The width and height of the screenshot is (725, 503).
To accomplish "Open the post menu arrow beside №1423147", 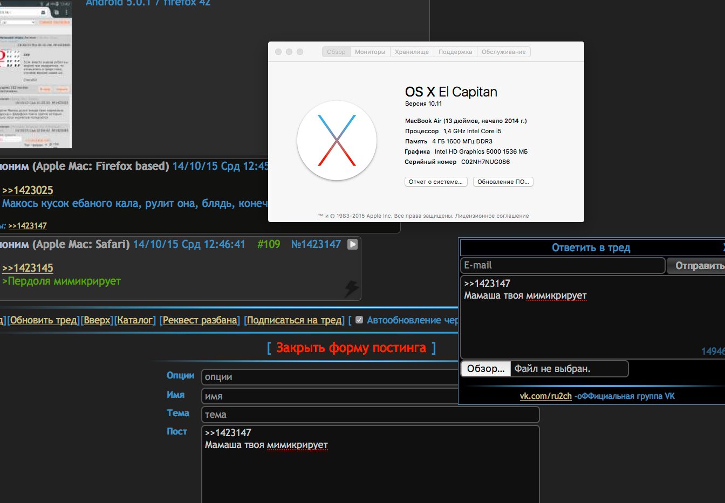I will coord(352,244).
